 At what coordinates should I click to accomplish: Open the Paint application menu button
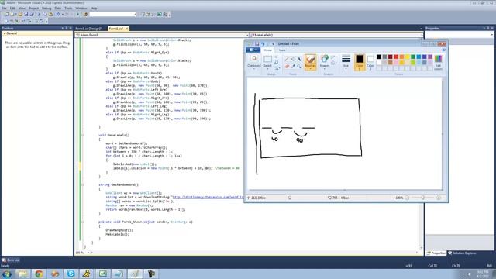253,50
